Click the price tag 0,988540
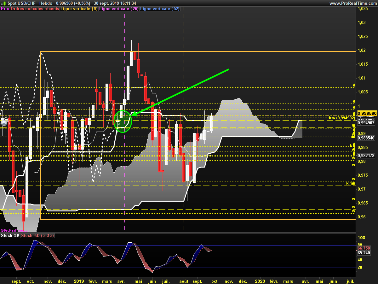 pyautogui.click(x=366, y=138)
